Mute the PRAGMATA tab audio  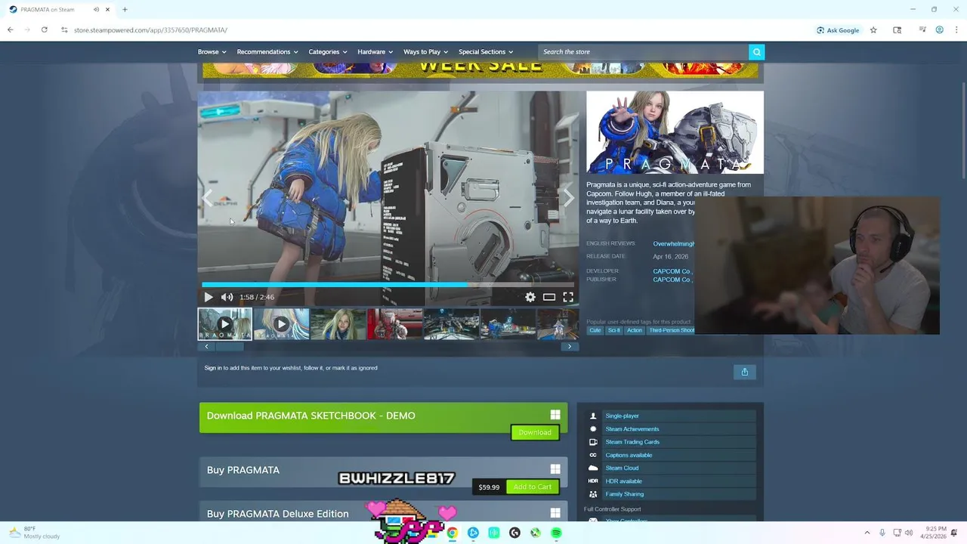(x=96, y=10)
